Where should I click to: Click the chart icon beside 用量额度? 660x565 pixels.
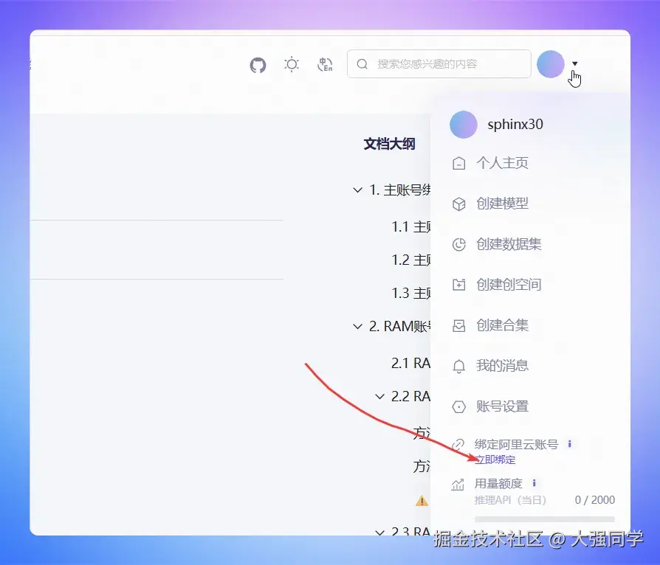pos(458,485)
